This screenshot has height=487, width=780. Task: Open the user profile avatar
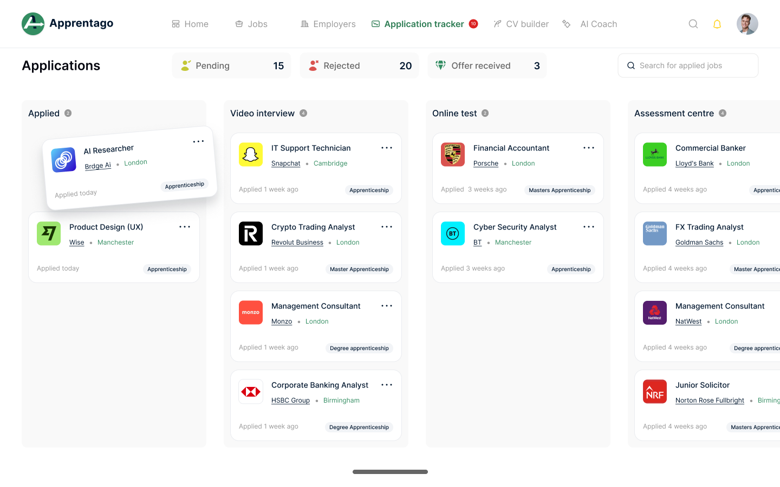pyautogui.click(x=747, y=24)
